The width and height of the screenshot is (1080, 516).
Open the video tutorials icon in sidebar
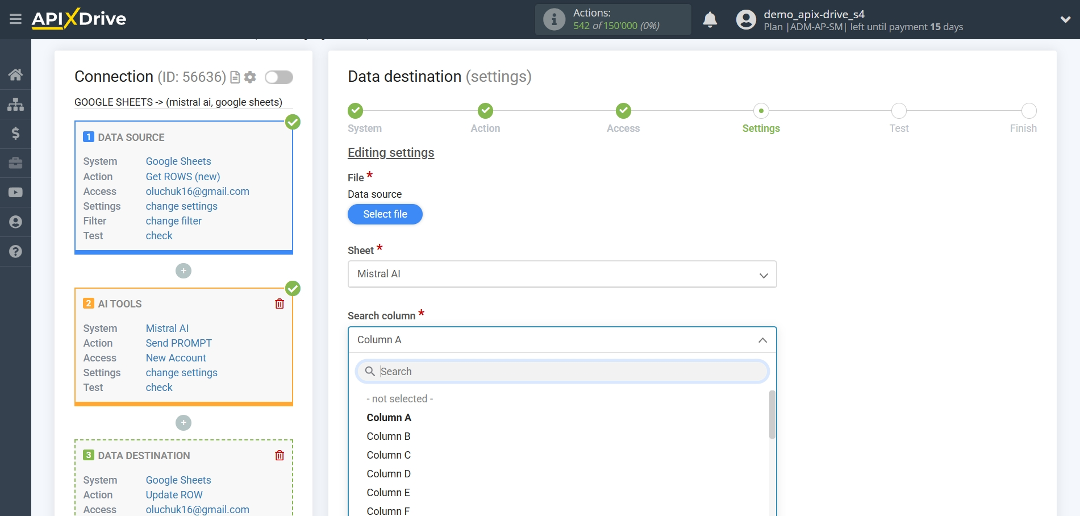[x=15, y=193]
